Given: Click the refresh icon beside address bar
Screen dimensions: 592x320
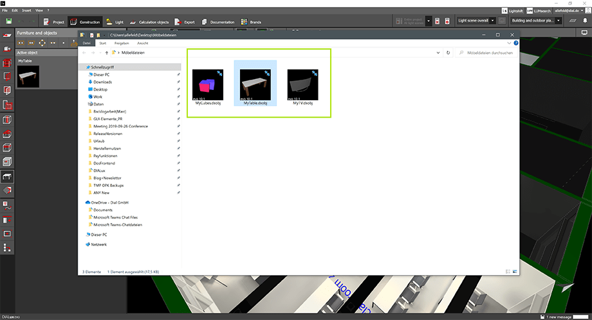Looking at the screenshot, I should click(x=447, y=53).
